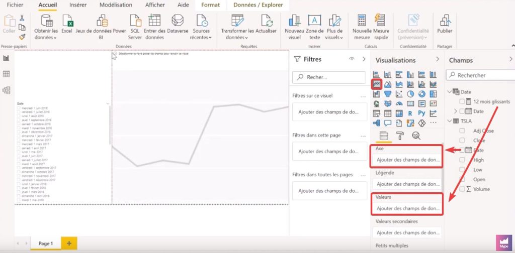Check the Adj Close field checkbox

click(462, 131)
